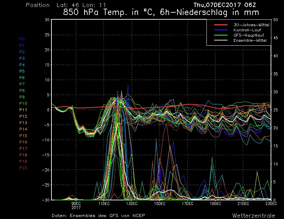Click the "45" precipitation axis value
Viewport: 284px width, 219px height.
[x=276, y=38]
